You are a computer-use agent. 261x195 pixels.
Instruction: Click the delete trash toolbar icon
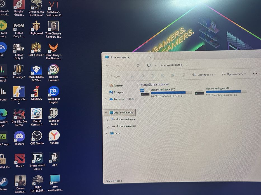[183, 75]
